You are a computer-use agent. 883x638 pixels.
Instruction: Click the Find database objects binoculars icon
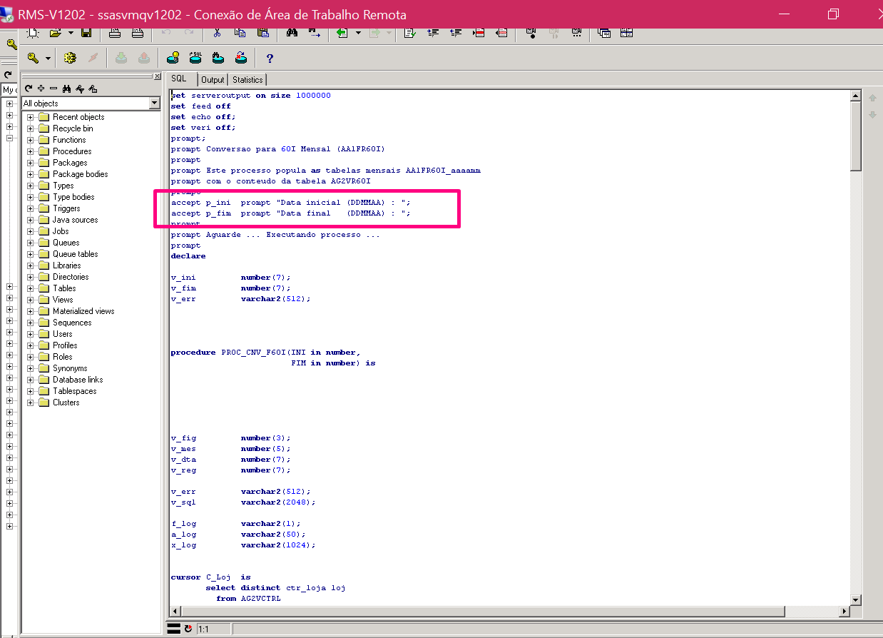pyautogui.click(x=218, y=59)
